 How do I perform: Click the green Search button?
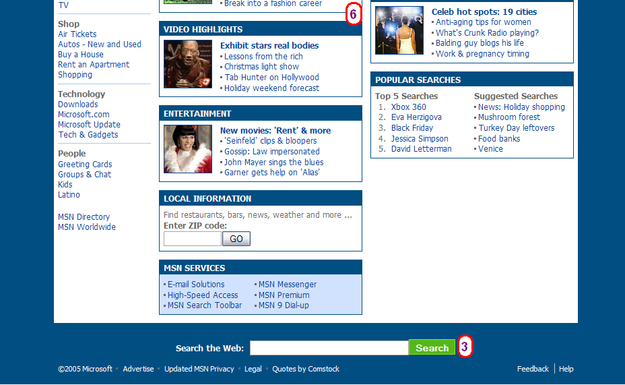[x=432, y=348]
